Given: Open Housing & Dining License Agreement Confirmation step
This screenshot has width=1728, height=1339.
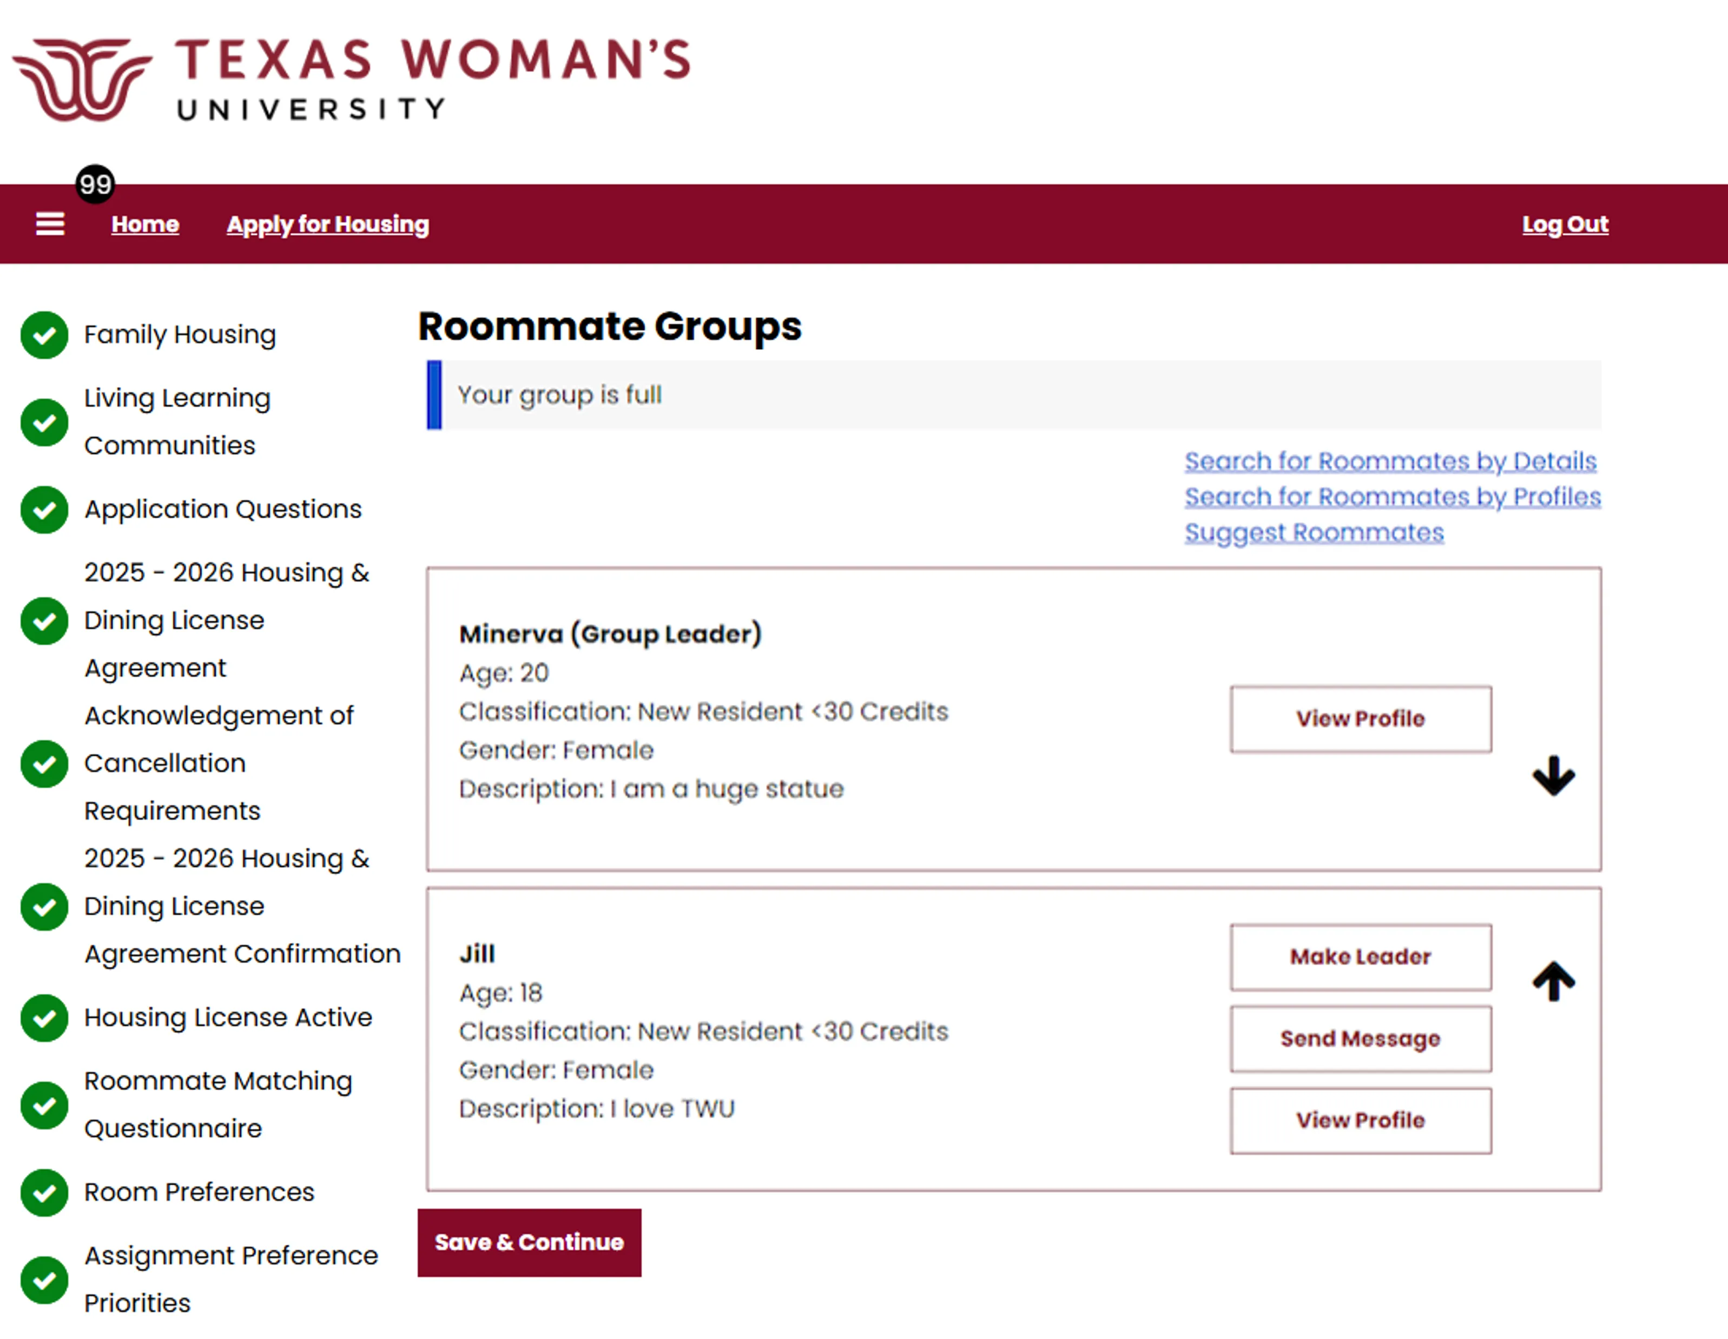Looking at the screenshot, I should (242, 907).
